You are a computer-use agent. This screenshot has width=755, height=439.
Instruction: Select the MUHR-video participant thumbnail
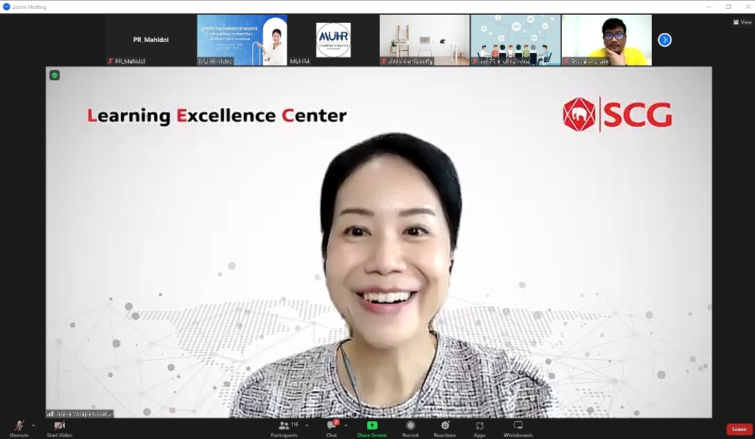coord(242,40)
